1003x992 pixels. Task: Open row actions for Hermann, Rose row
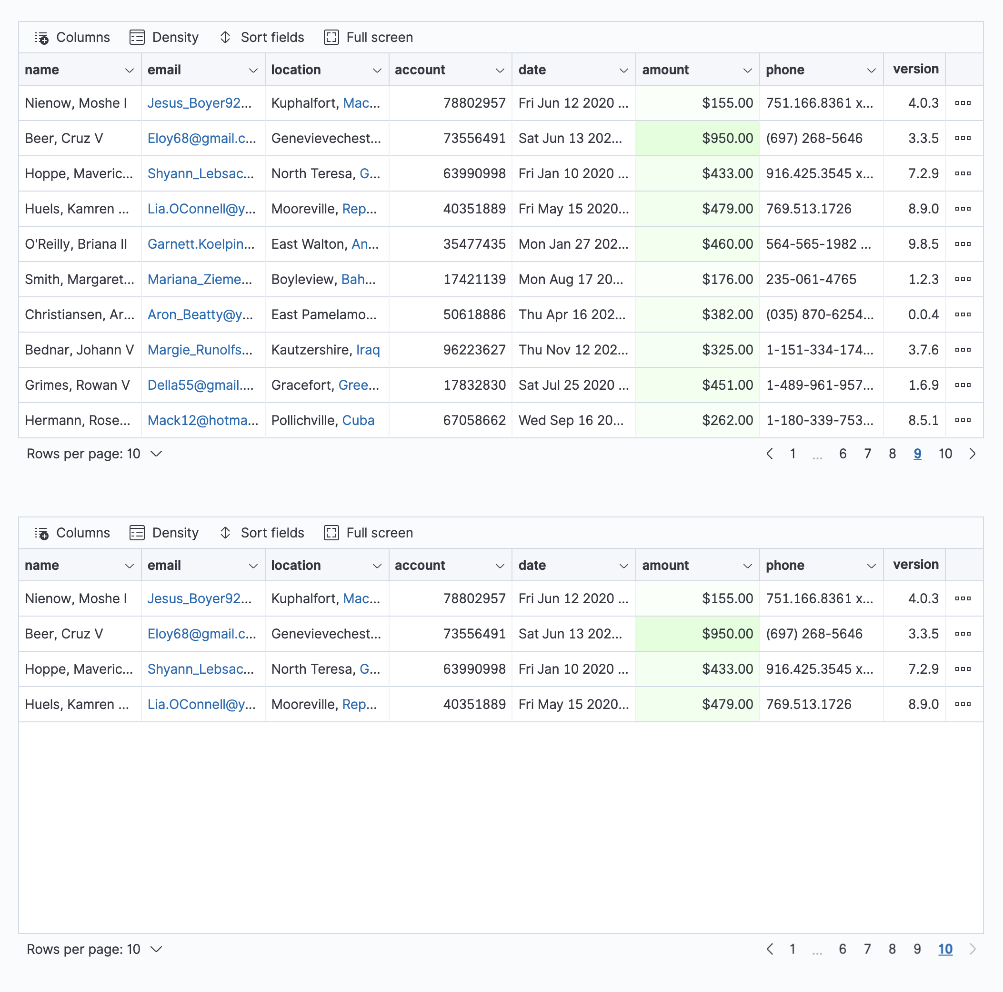tap(963, 420)
